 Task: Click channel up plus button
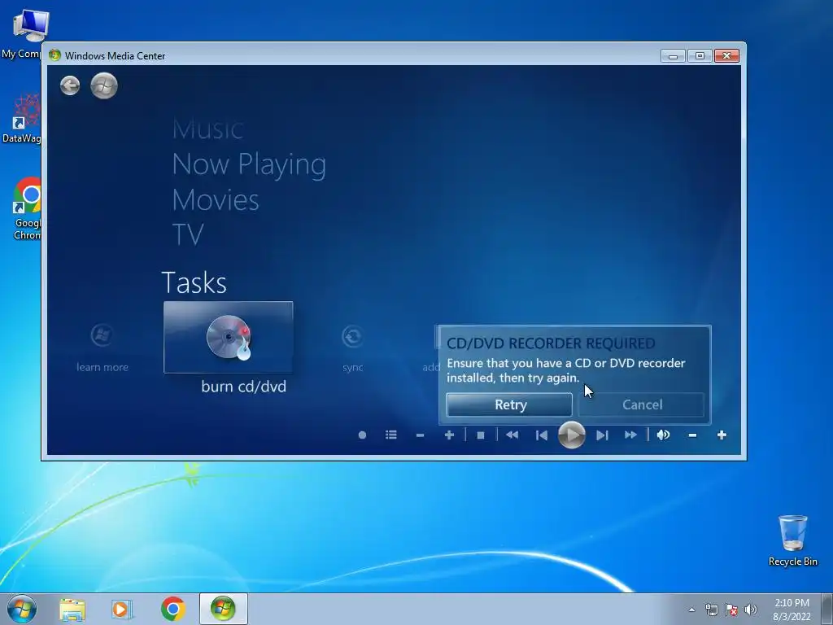[x=449, y=435]
